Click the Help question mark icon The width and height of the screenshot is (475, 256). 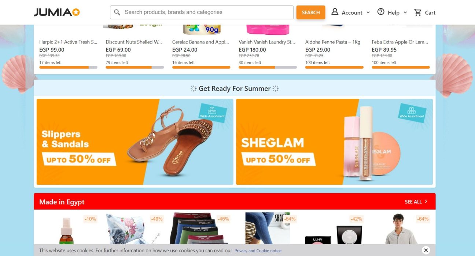coord(381,12)
